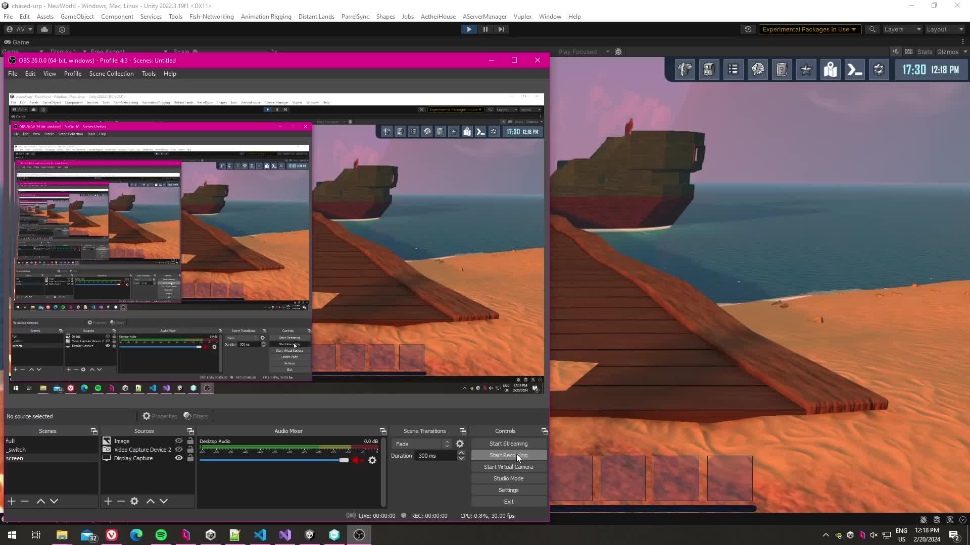The image size is (970, 545).
Task: Show the Image source visibility eye
Action: pyautogui.click(x=178, y=441)
